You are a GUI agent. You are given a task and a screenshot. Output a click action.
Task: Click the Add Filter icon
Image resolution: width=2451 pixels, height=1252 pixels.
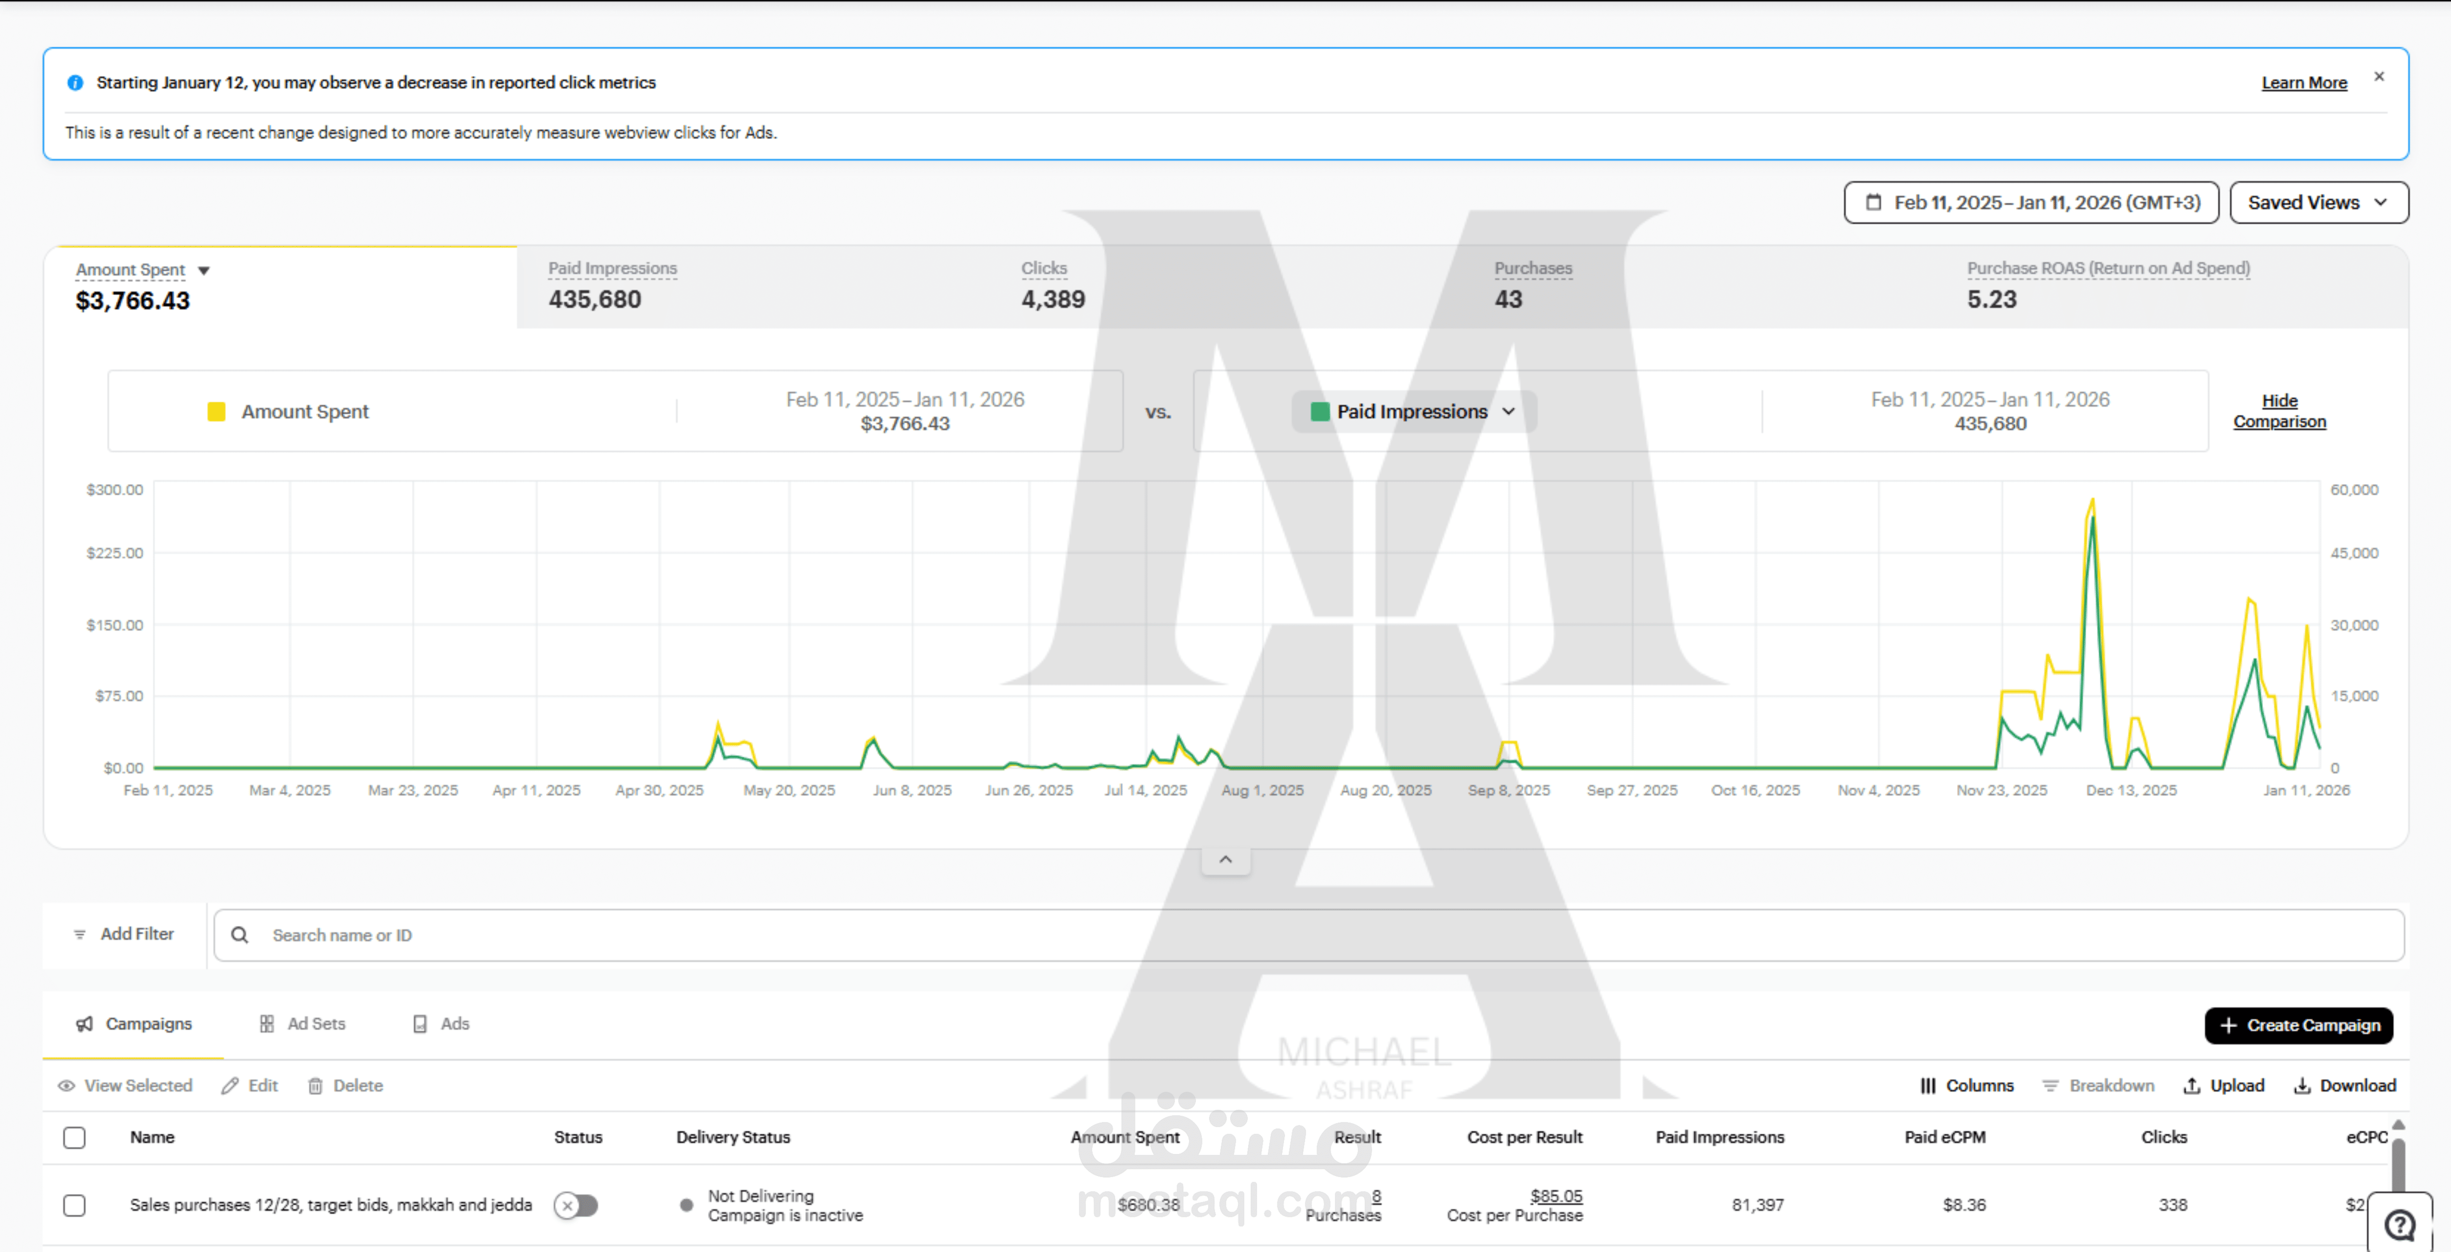(80, 934)
